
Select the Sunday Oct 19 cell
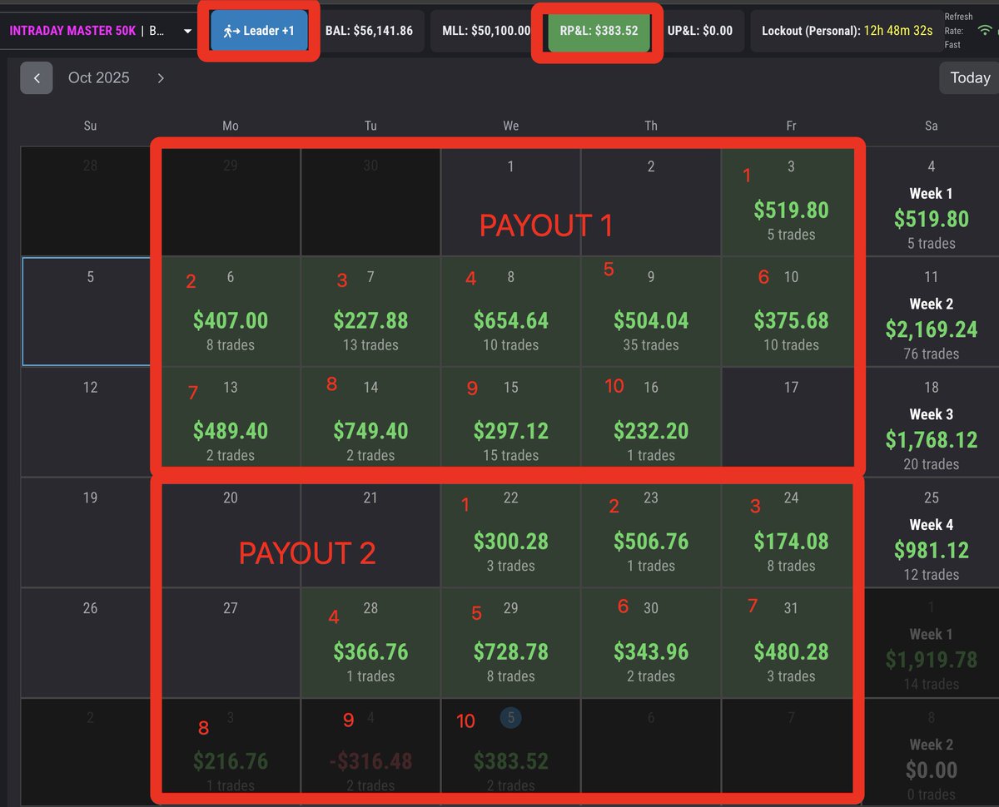(91, 532)
